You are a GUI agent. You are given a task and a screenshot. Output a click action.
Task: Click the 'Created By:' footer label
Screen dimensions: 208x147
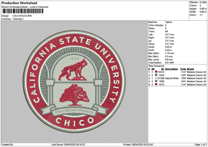coord(7,145)
